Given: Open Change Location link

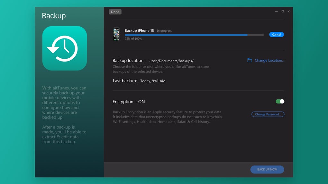Looking at the screenshot, I should click(269, 60).
